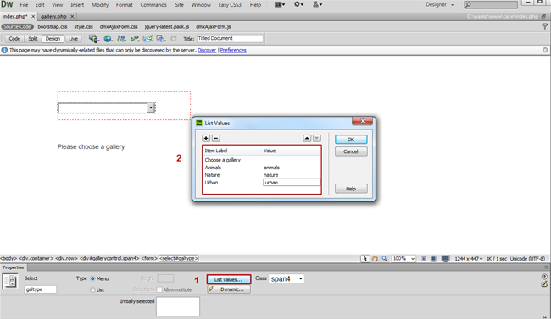Screen dimensions: 551x319
Task: Click the Refresh design view icon
Action: coord(174,39)
